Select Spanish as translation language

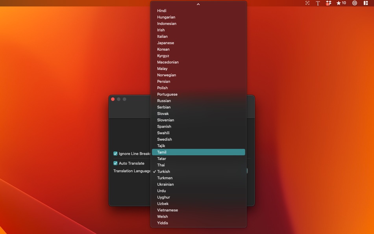(x=198, y=126)
